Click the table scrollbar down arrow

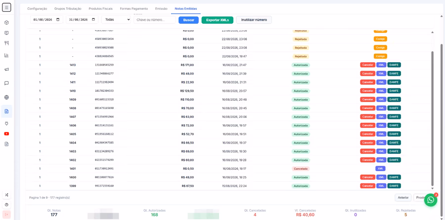(x=432, y=188)
